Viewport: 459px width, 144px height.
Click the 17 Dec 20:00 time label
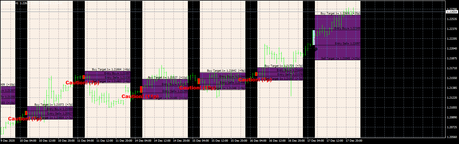point(354,140)
